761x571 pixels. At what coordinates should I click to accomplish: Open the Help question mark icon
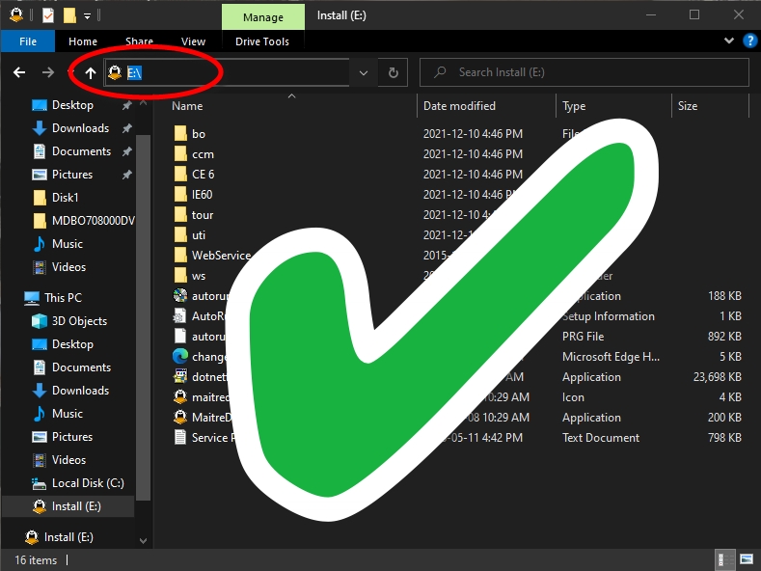[749, 41]
